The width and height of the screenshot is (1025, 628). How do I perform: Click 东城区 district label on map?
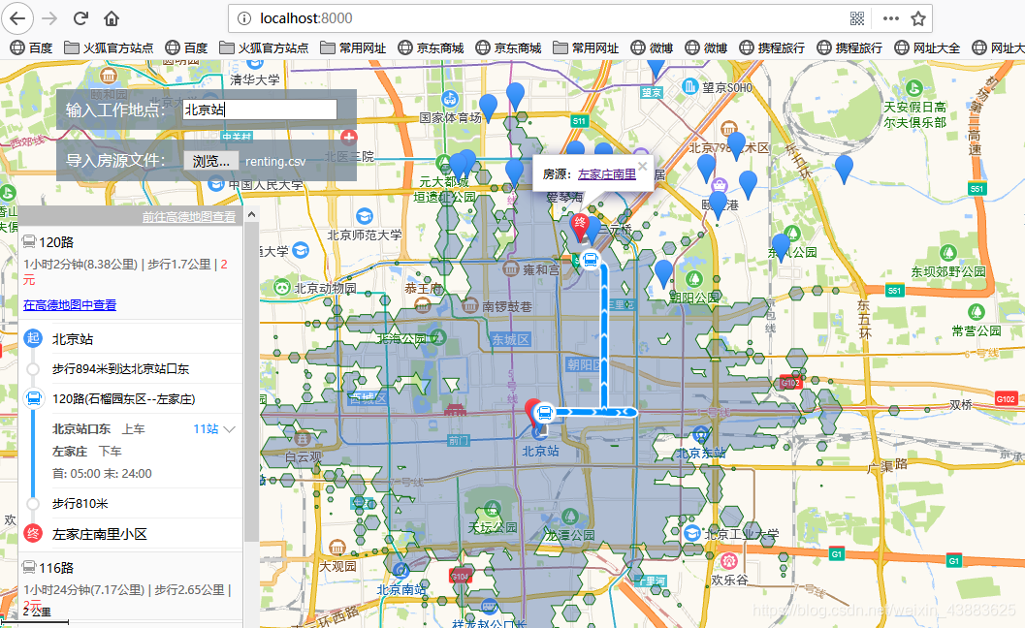point(510,339)
